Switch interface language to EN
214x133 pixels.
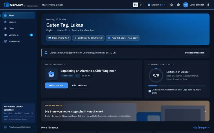point(141,5)
